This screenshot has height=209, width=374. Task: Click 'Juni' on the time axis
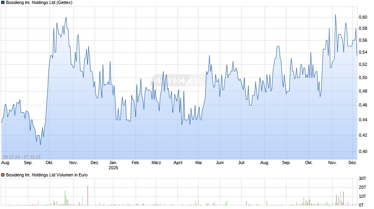[220, 163]
